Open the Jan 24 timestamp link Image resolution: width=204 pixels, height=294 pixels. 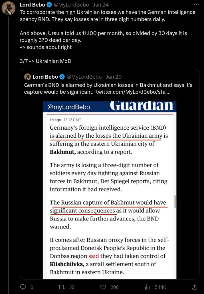[x=101, y=5]
